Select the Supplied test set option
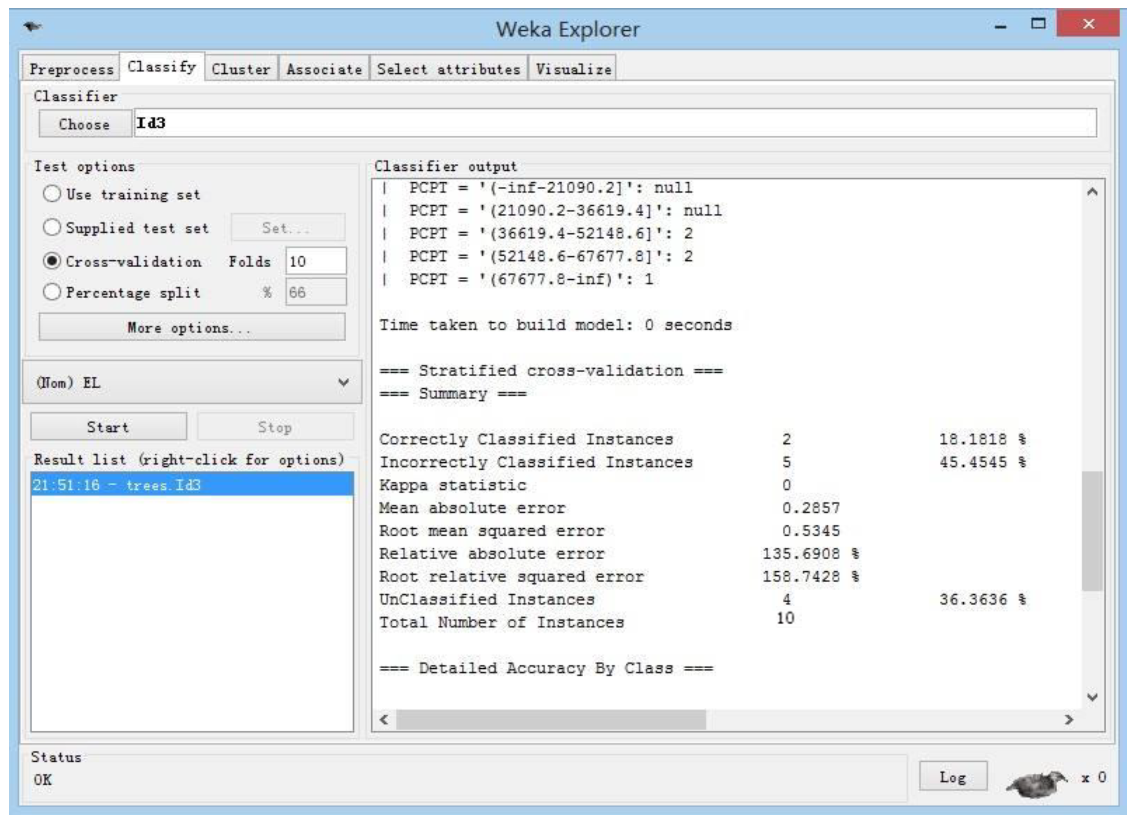 52,228
